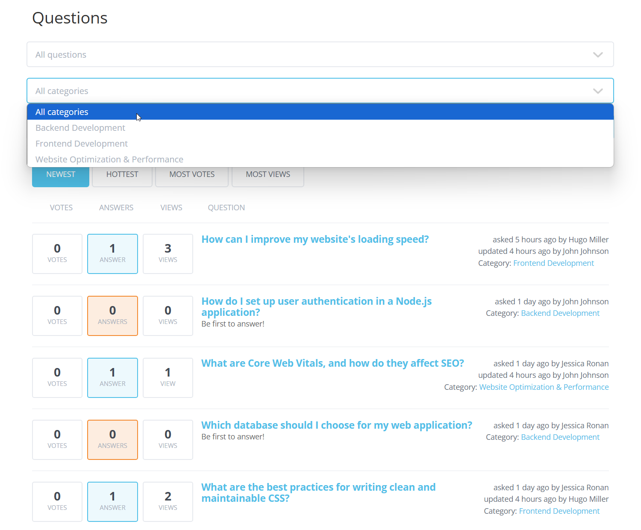Click the 2 Views box of CSS question
This screenshot has width=641, height=530.
[x=168, y=502]
